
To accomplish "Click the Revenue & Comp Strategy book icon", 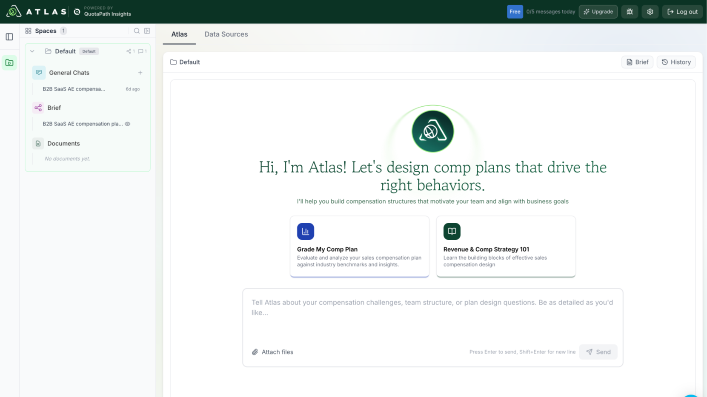I will pyautogui.click(x=452, y=231).
